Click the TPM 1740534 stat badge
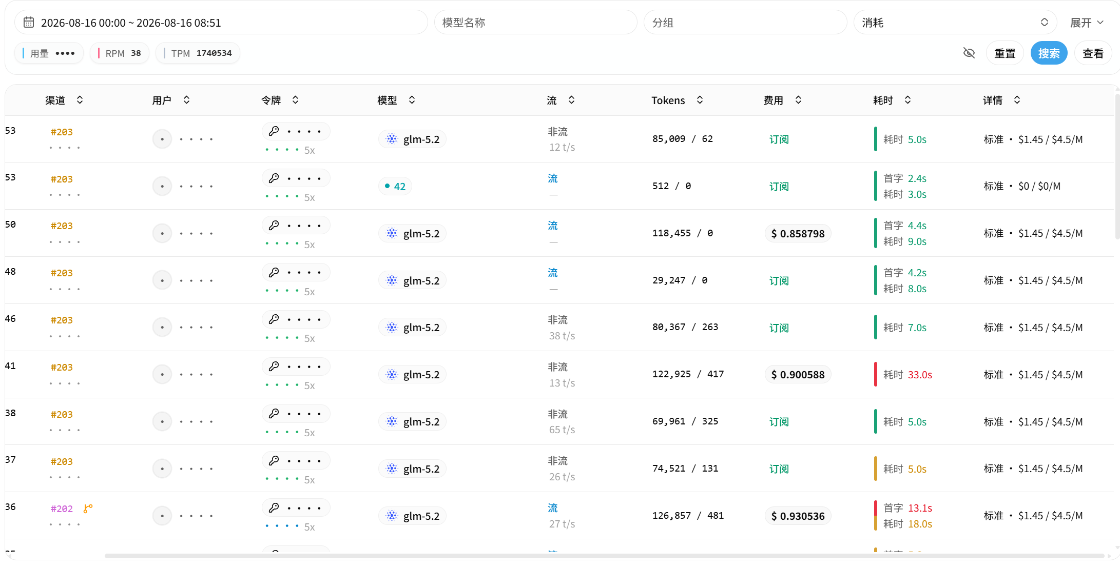This screenshot has width=1120, height=569. [198, 53]
